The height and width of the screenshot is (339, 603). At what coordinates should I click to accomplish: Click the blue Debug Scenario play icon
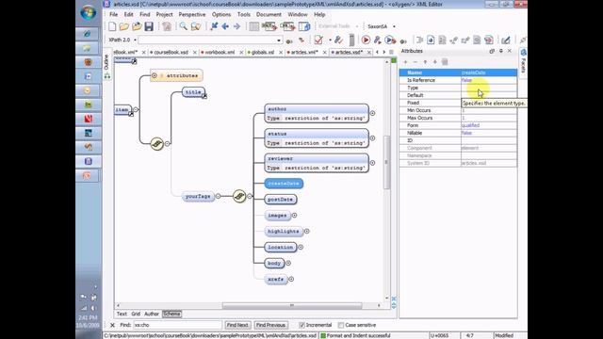tap(390, 40)
